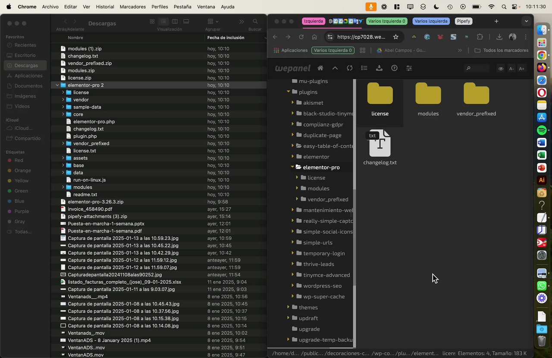Open Finder search
The image size is (552, 358).
coord(255,22)
